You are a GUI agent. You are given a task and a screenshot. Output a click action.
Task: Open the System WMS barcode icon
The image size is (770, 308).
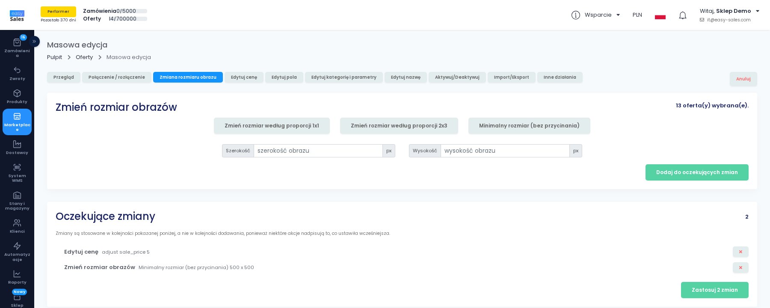pyautogui.click(x=17, y=167)
